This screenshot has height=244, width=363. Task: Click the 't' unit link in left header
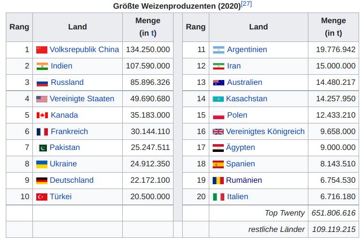(152, 33)
